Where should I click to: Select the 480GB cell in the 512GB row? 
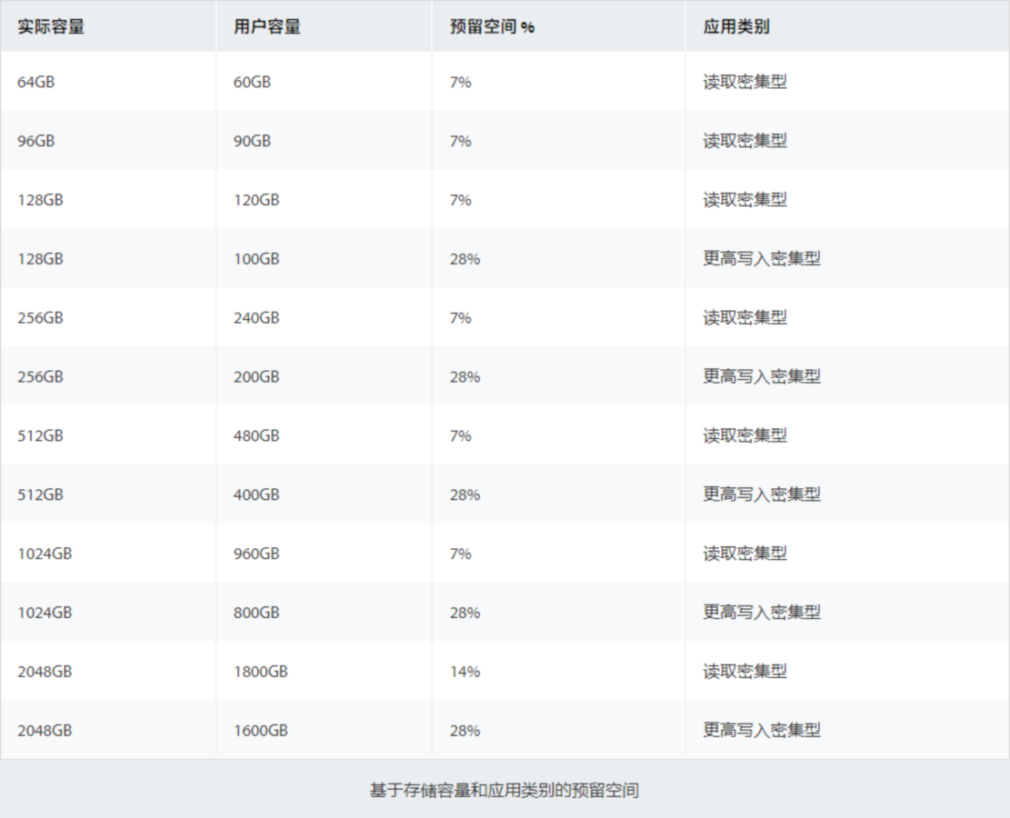[x=251, y=435]
